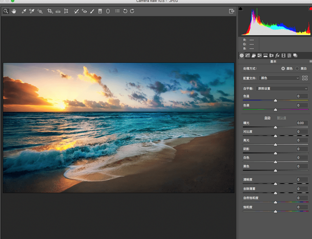Switch to the Basic (基本) panel tab

[x=242, y=56]
